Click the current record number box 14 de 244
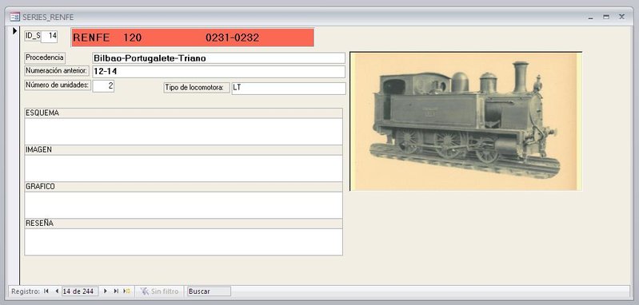Image resolution: width=639 pixels, height=305 pixels. pyautogui.click(x=80, y=291)
